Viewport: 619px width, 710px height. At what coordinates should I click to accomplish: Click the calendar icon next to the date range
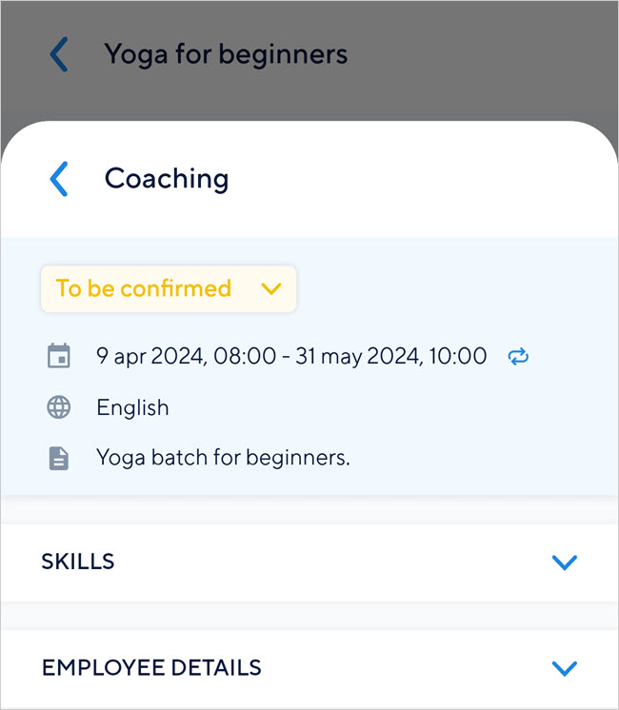click(x=59, y=357)
